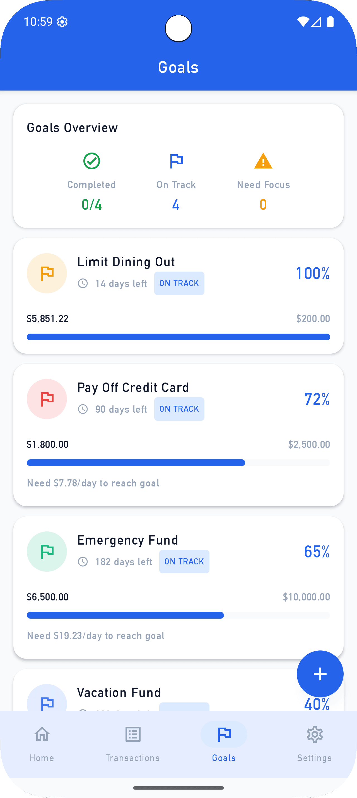This screenshot has width=357, height=798.
Task: Tap the ON TRACK badge for Emergency Fund
Action: click(x=184, y=561)
